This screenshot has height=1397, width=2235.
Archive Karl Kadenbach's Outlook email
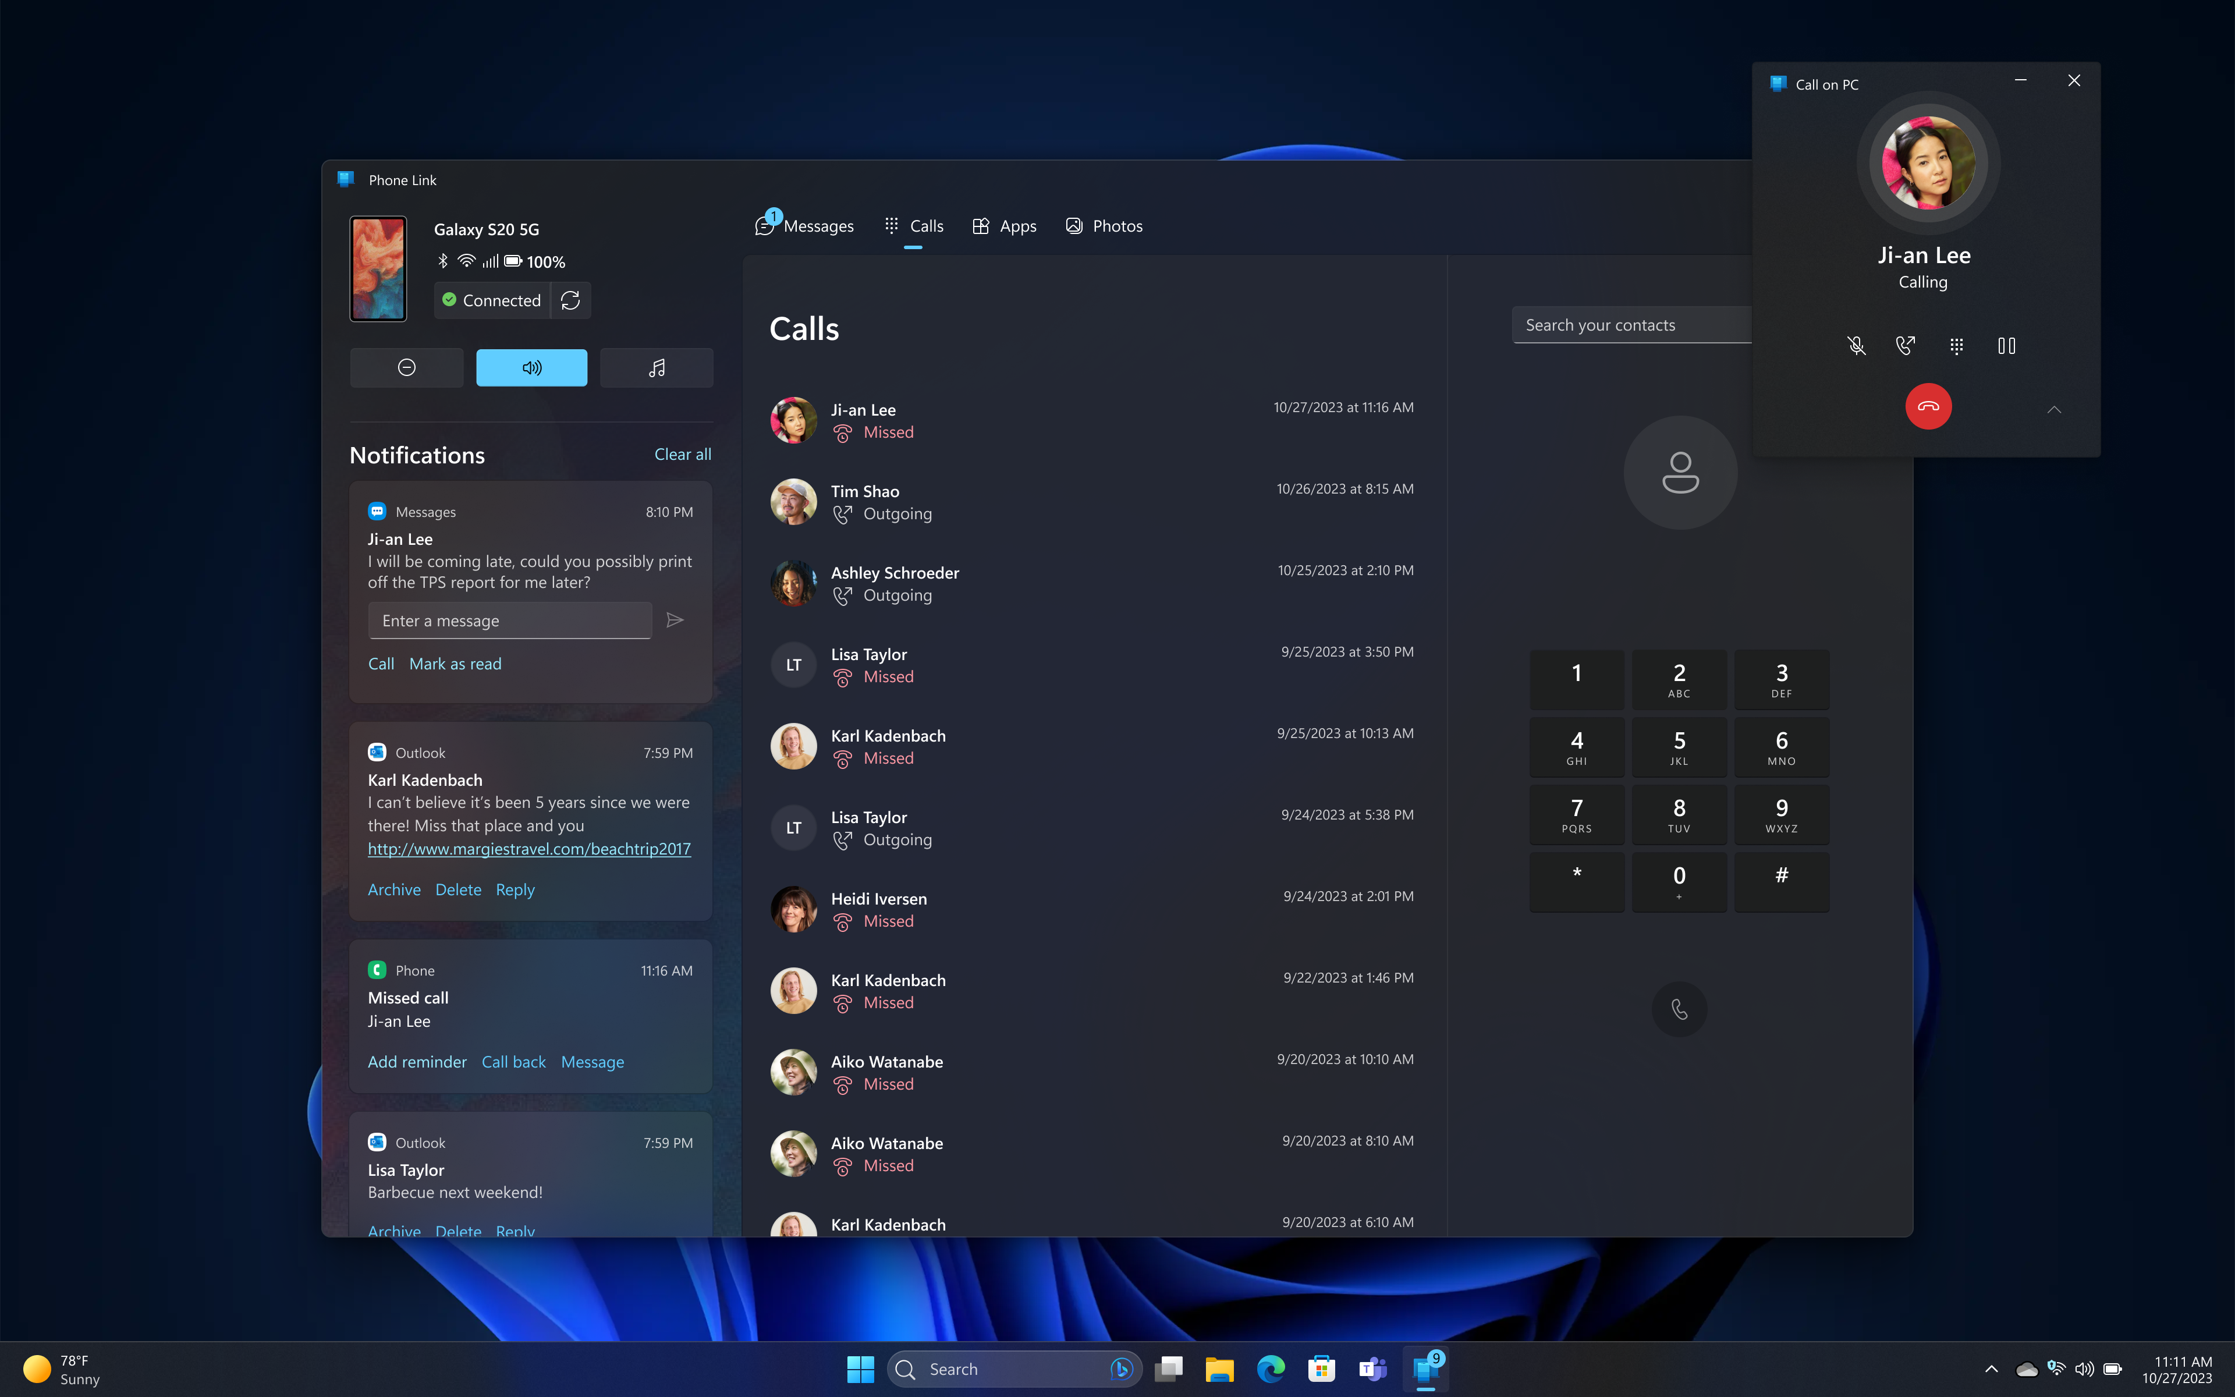click(x=395, y=890)
